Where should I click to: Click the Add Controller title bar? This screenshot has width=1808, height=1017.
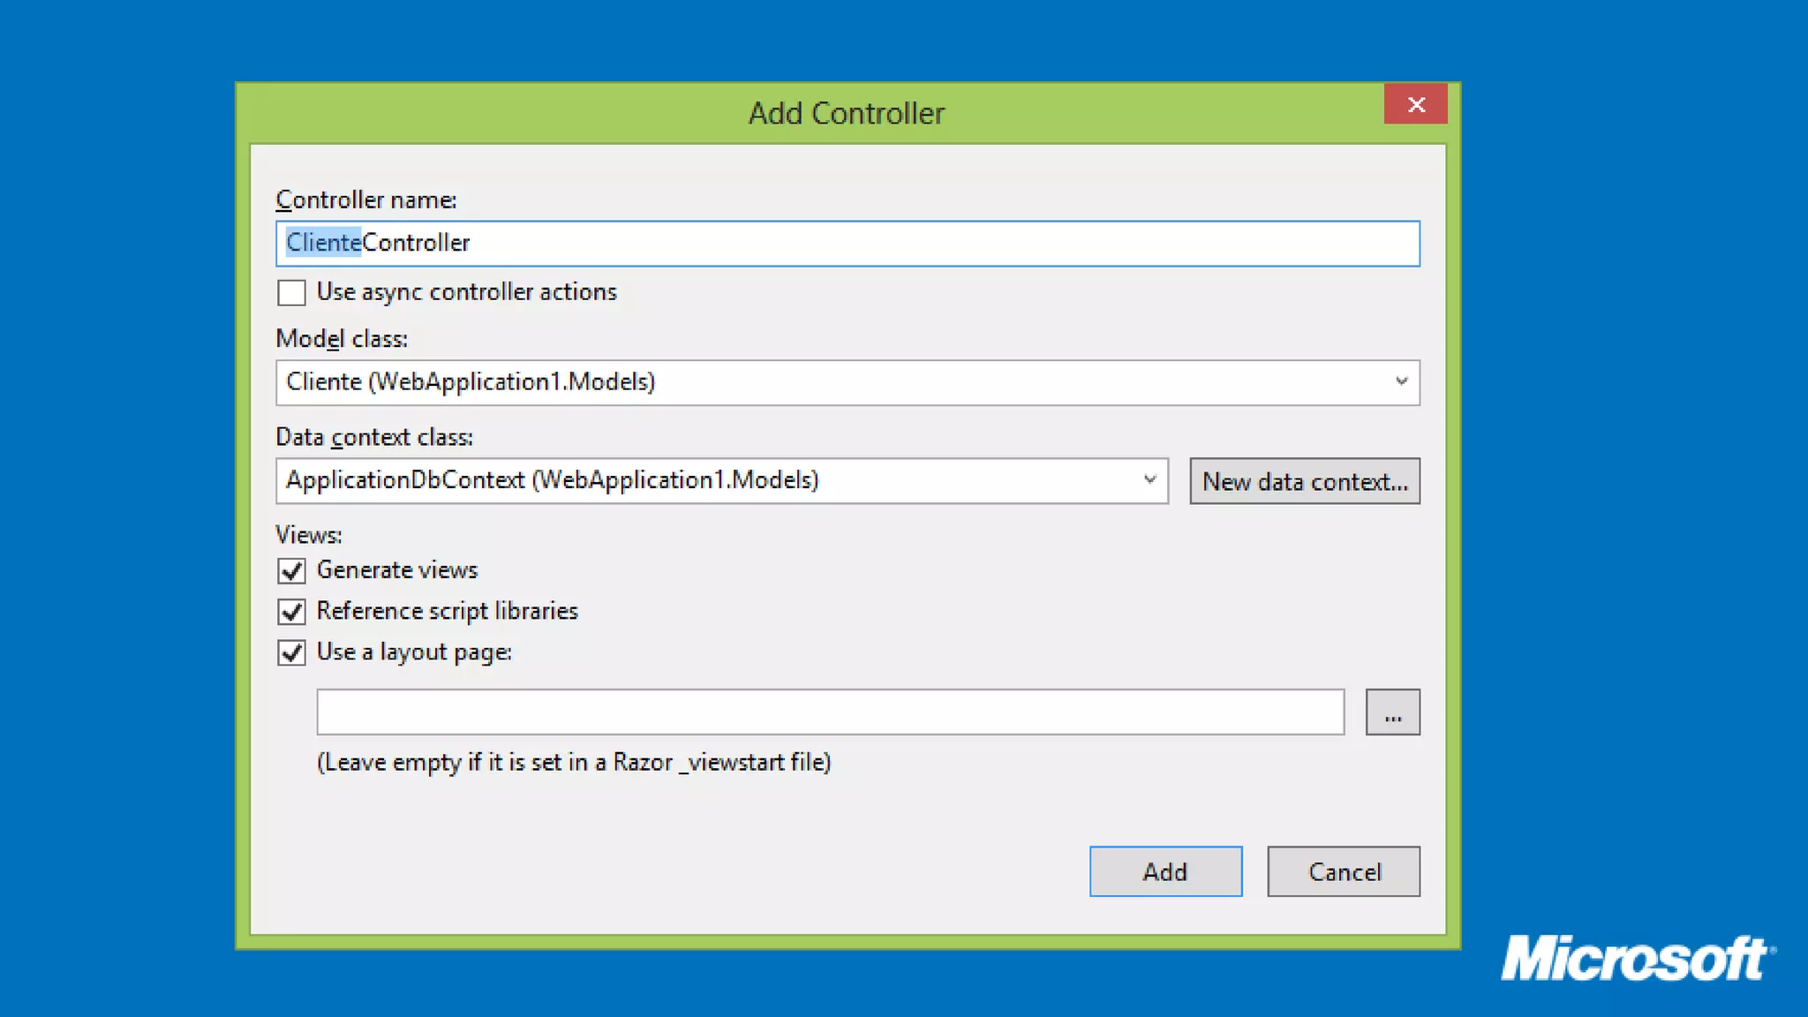click(846, 113)
